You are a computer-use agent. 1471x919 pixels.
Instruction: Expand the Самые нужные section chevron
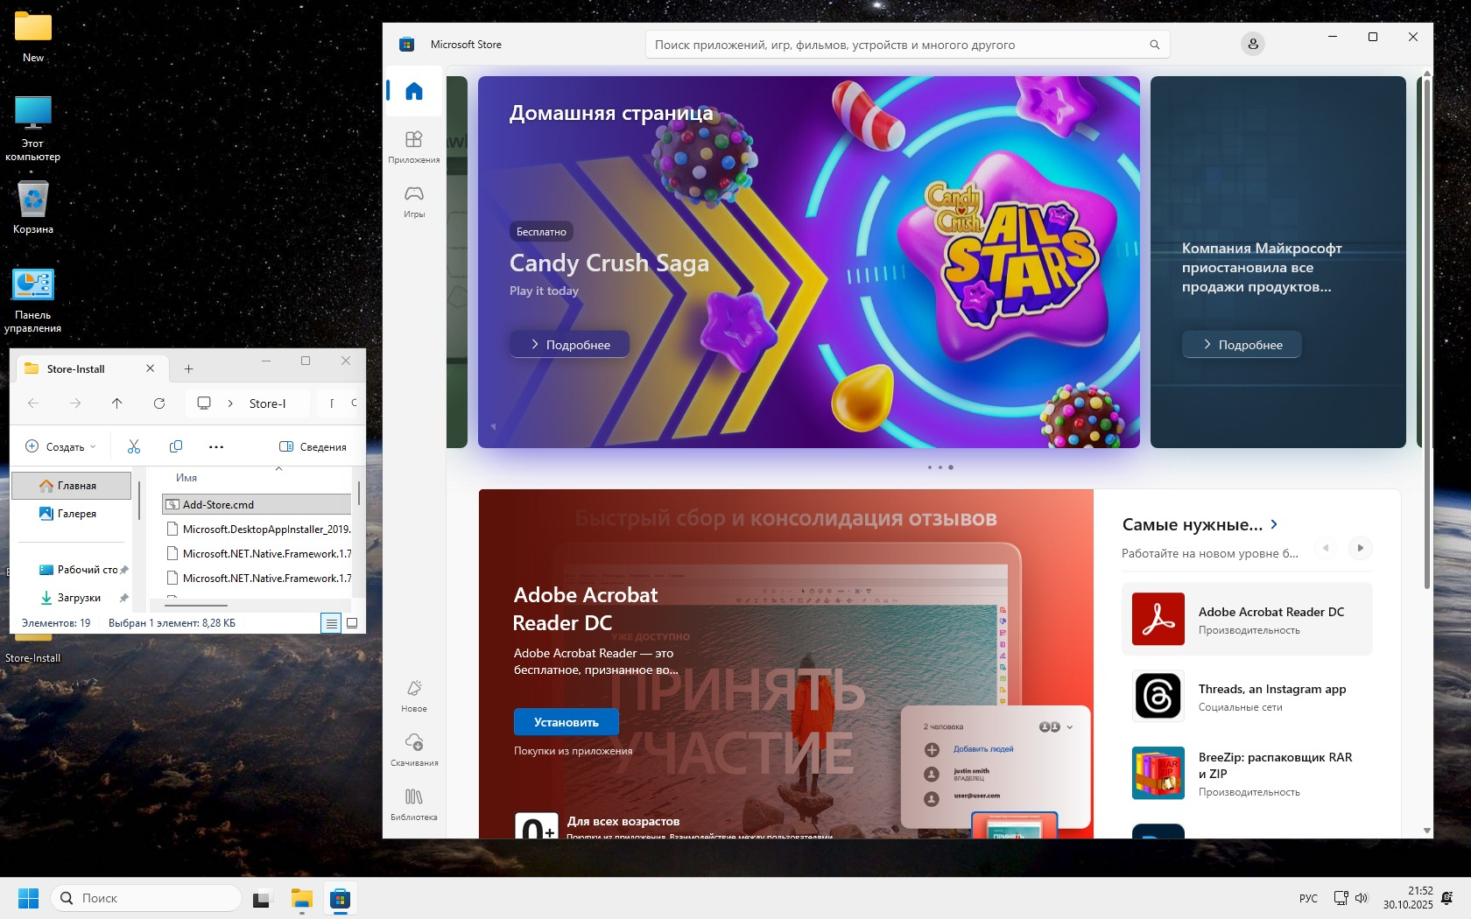1274,524
